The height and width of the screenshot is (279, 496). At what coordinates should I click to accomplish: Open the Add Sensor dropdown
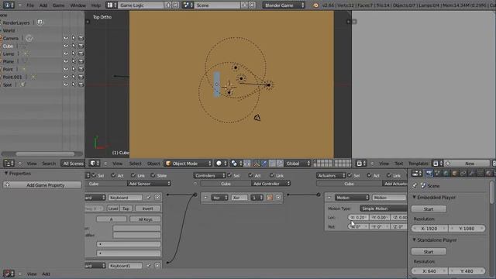[x=149, y=184]
